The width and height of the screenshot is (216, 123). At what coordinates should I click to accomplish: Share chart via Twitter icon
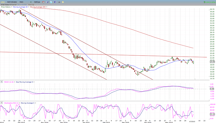(x=51, y=2)
